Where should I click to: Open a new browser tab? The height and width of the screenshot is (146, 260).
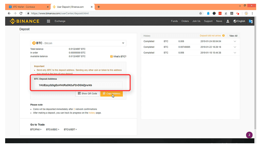click(99, 6)
